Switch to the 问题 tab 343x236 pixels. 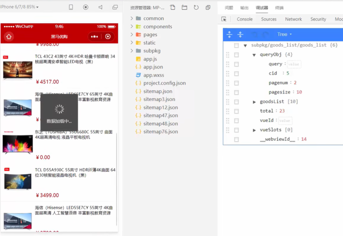click(229, 8)
